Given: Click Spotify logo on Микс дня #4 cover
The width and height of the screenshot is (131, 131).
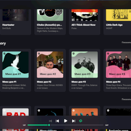Looking at the screenshot, I should [x=108, y=53].
